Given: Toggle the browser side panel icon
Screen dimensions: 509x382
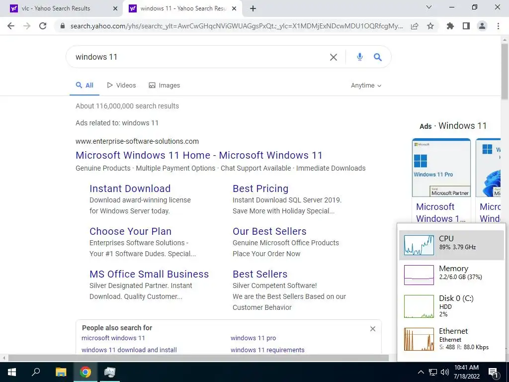Looking at the screenshot, I should click(466, 26).
